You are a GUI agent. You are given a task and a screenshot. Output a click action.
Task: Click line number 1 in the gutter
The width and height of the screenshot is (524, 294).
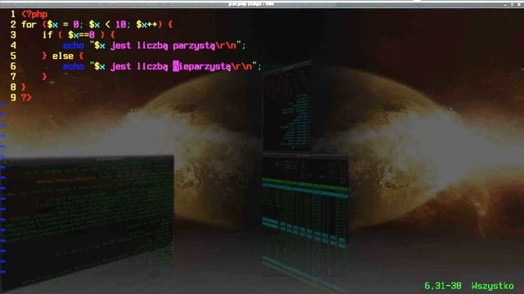tap(13, 15)
